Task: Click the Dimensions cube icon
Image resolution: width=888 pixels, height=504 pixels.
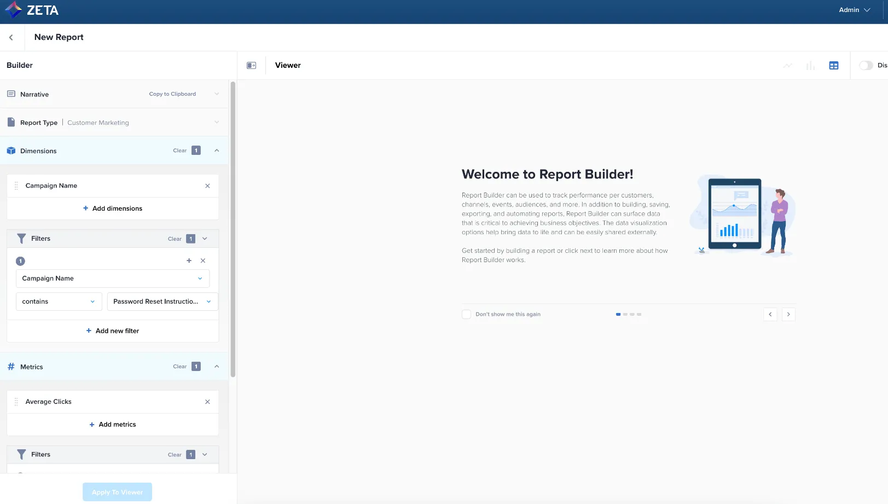Action: point(11,150)
